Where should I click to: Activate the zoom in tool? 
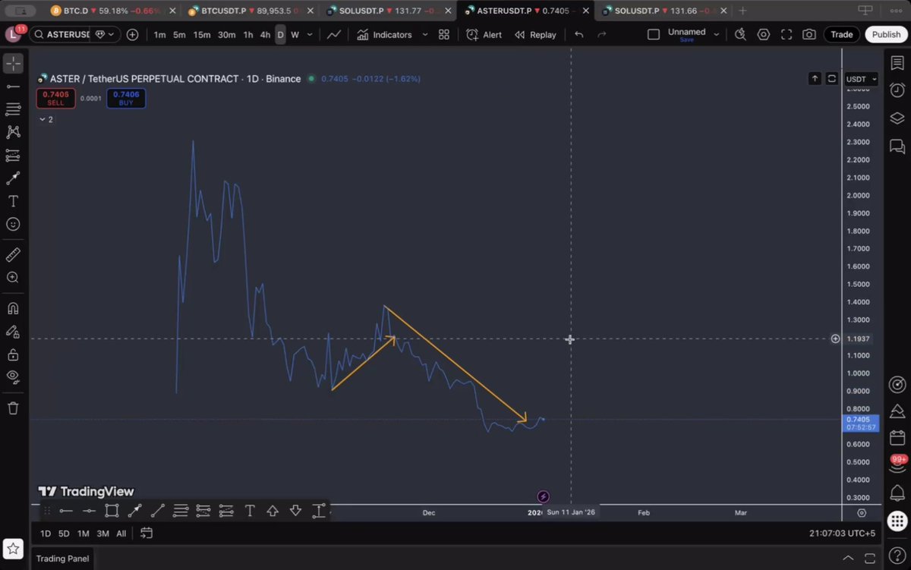pos(13,278)
